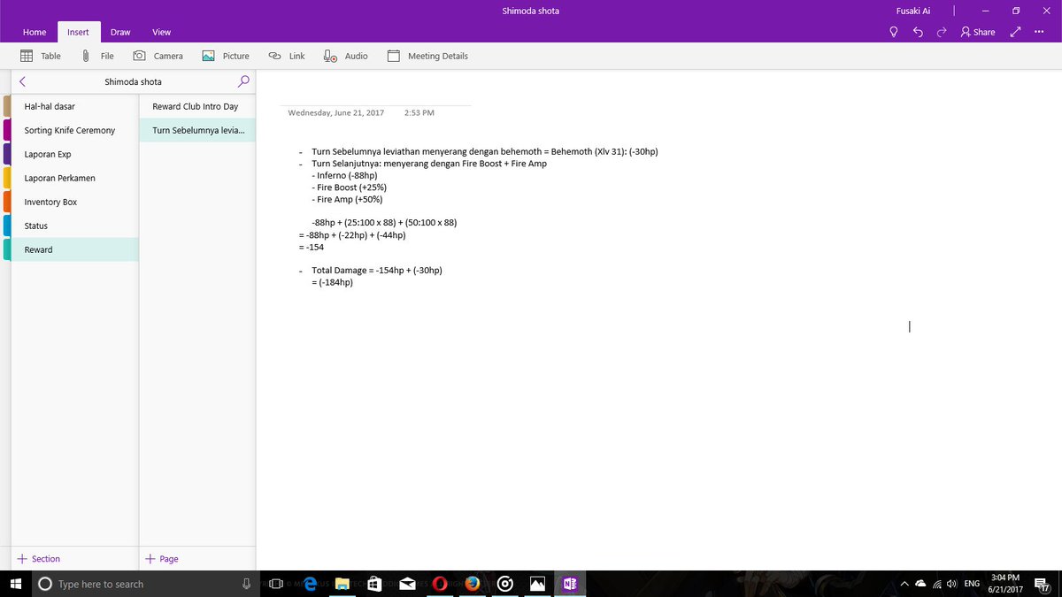Open the Action Center notifications icon
Viewport: 1062px width, 597px height.
click(1042, 585)
